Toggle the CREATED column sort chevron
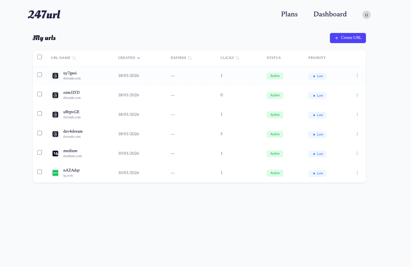 point(139,58)
